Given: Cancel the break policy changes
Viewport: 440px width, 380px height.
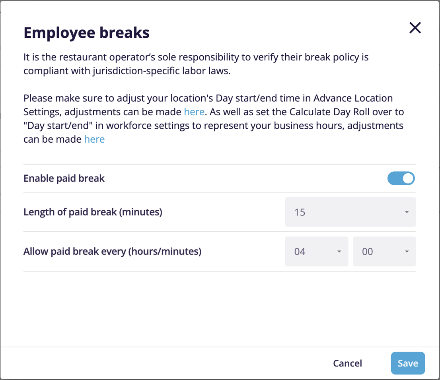Looking at the screenshot, I should click(347, 363).
